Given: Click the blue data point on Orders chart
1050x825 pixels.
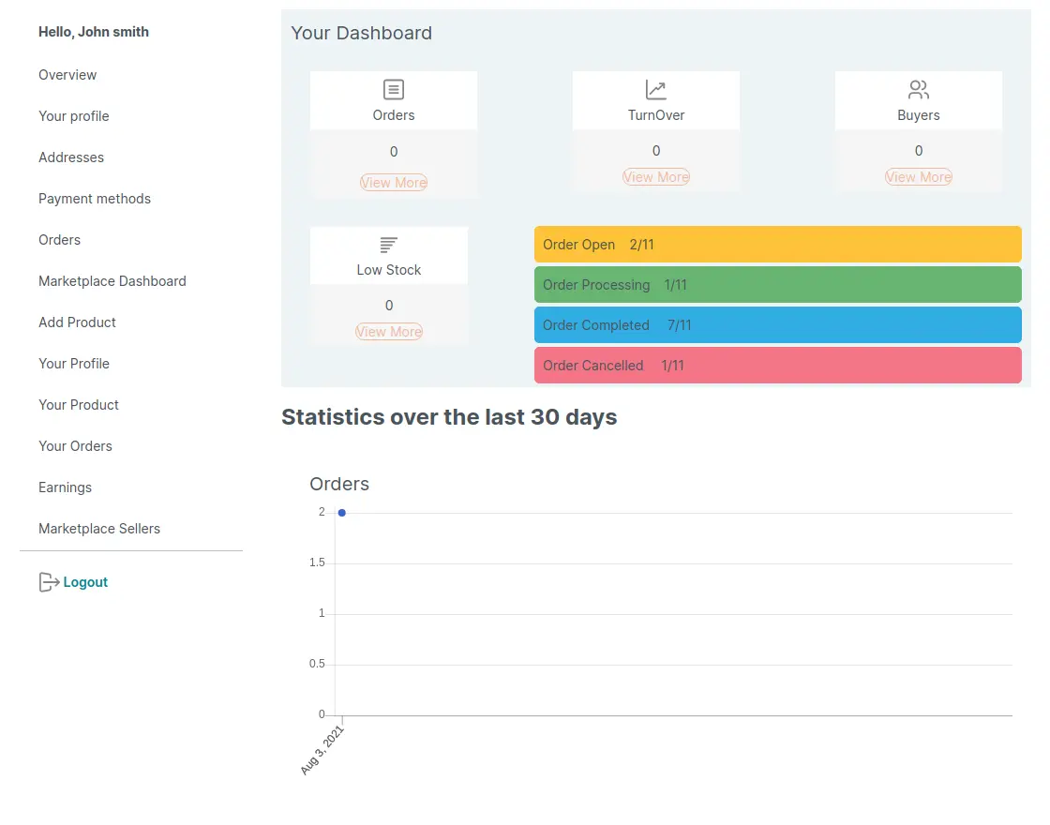Looking at the screenshot, I should click(342, 513).
